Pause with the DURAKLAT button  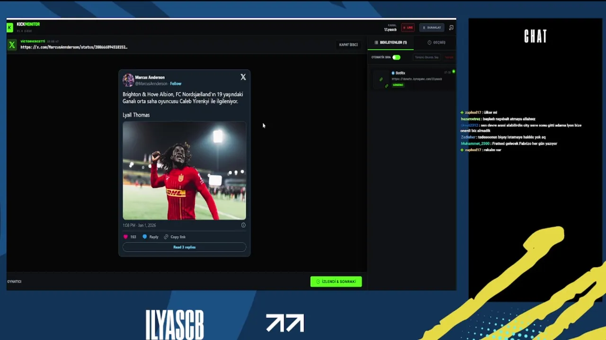coord(431,27)
